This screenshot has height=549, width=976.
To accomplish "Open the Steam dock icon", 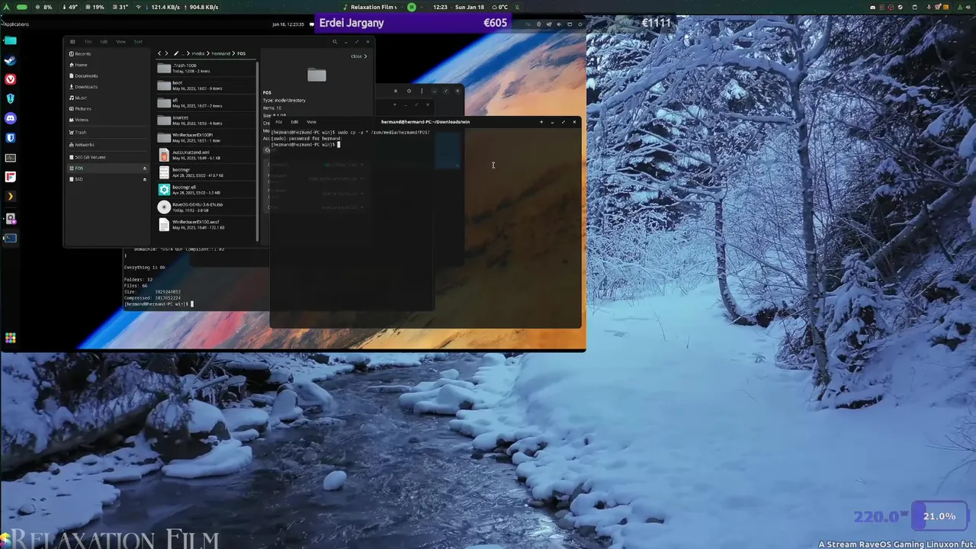I will coord(10,60).
